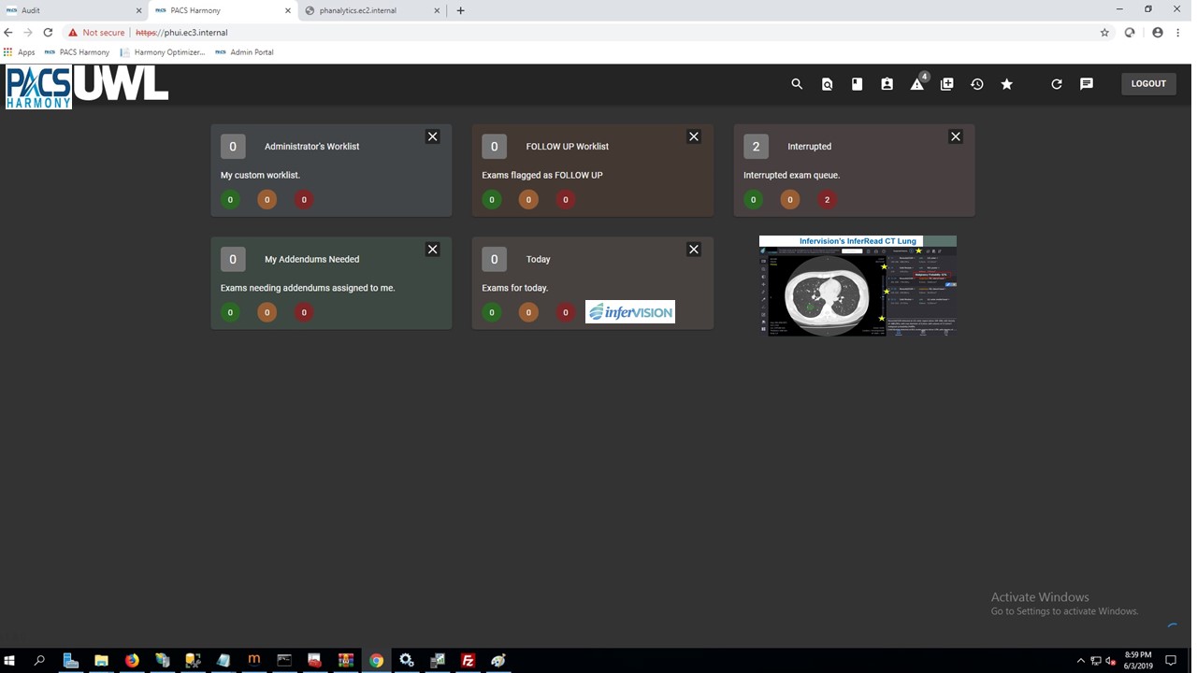This screenshot has height=673, width=1197.
Task: Remove the Interrupted worklist card
Action: coord(955,136)
